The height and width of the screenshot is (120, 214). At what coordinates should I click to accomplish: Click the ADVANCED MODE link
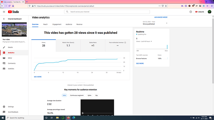coord(161,17)
